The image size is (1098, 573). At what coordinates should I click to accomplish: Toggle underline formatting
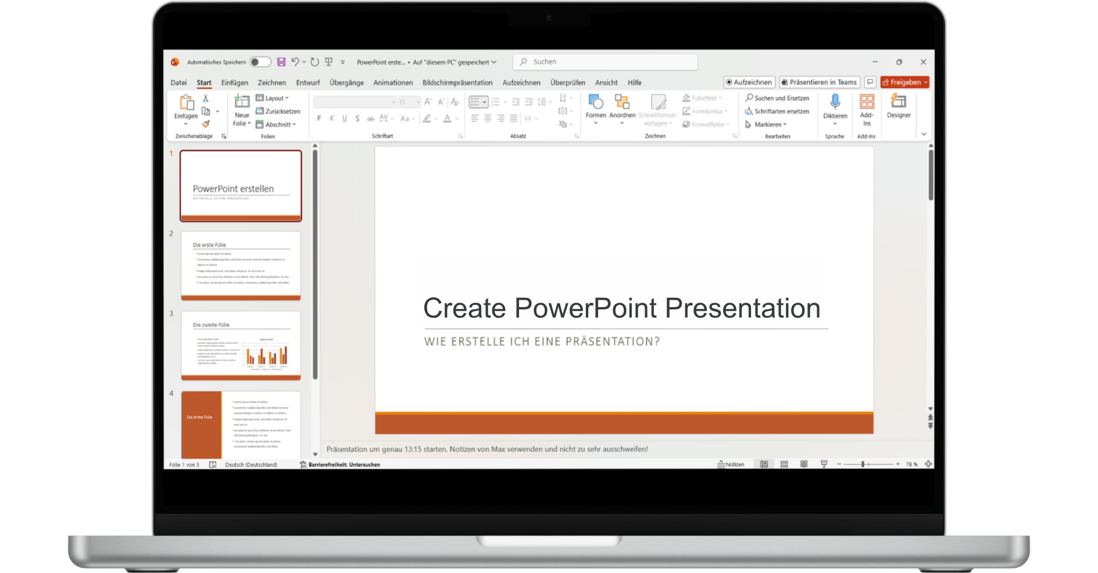click(344, 118)
